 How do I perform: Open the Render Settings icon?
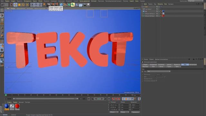pyautogui.click(x=57, y=5)
